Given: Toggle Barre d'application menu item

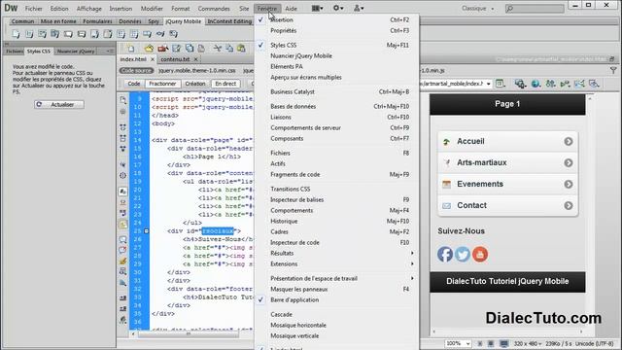Looking at the screenshot, I should coord(336,300).
